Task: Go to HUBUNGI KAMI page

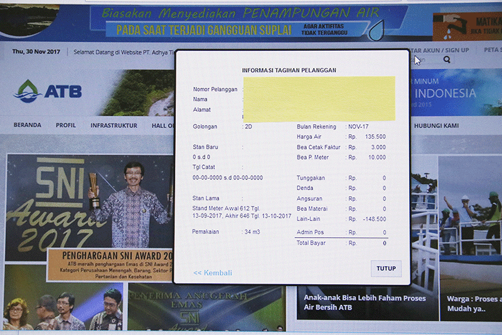Action: [x=436, y=125]
